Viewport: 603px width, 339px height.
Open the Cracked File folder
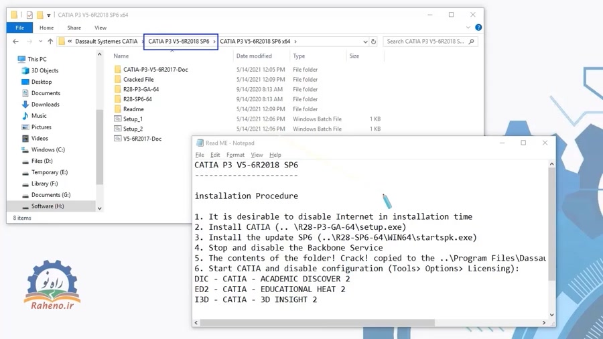tap(138, 80)
